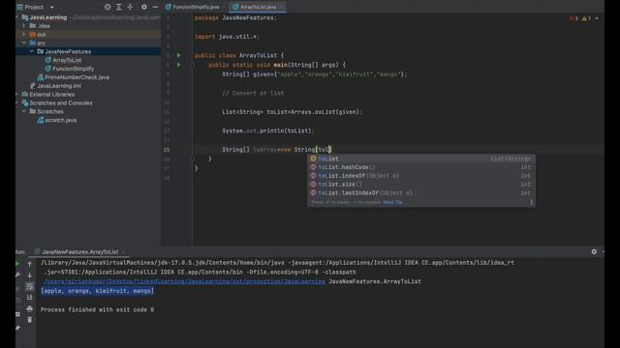Click the highlighted [apple, orange, kiwifruit, mango] output
Image resolution: width=620 pixels, height=348 pixels.
click(x=97, y=291)
